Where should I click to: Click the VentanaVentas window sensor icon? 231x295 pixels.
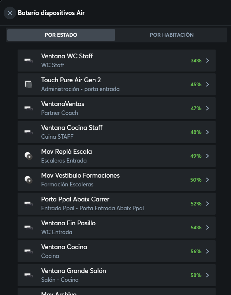point(29,108)
